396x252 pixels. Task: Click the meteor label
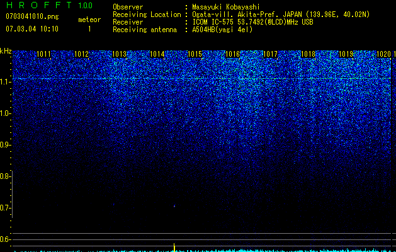point(89,20)
